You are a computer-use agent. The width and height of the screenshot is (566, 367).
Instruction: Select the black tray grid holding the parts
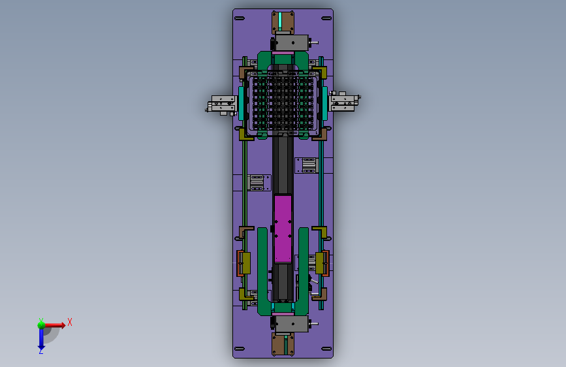283,103
